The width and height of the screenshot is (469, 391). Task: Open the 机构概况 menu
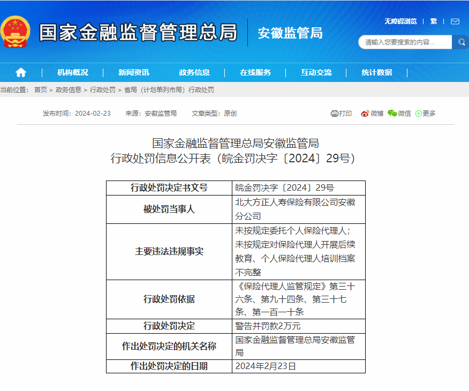(73, 72)
